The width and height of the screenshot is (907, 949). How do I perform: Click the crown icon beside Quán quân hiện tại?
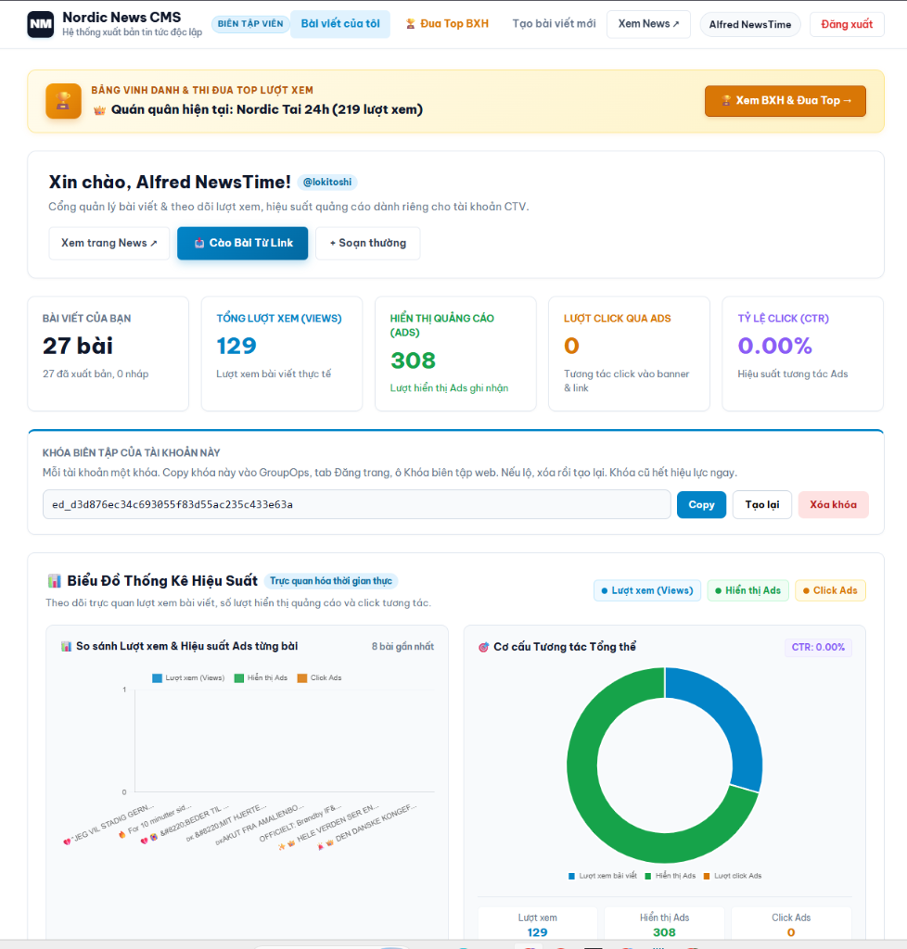99,110
